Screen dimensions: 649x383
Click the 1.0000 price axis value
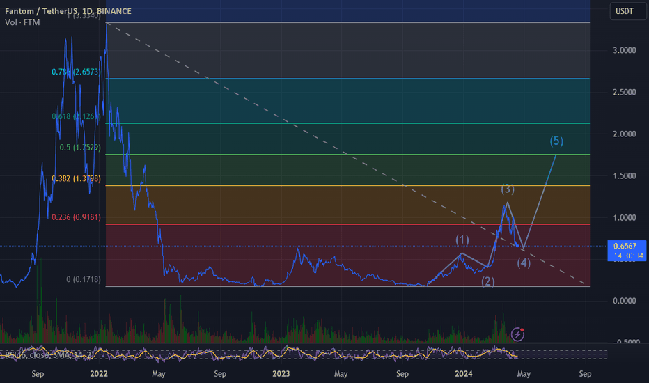click(624, 218)
